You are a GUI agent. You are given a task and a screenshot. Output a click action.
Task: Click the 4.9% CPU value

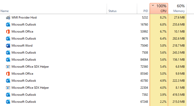coord(163,81)
